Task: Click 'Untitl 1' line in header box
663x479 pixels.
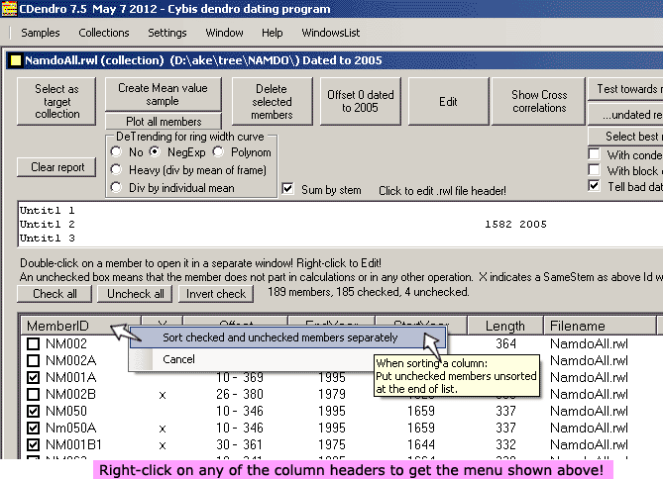Action: (x=47, y=211)
